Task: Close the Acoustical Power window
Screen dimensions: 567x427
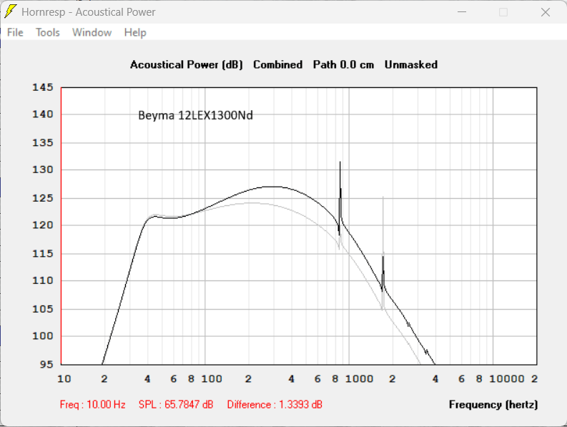Action: [546, 12]
